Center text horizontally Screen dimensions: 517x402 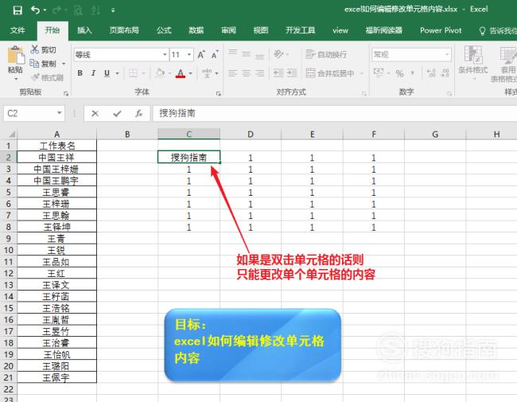(247, 73)
